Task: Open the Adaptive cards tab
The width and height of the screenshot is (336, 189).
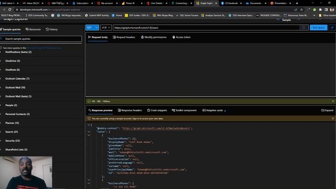Action: pos(213,110)
